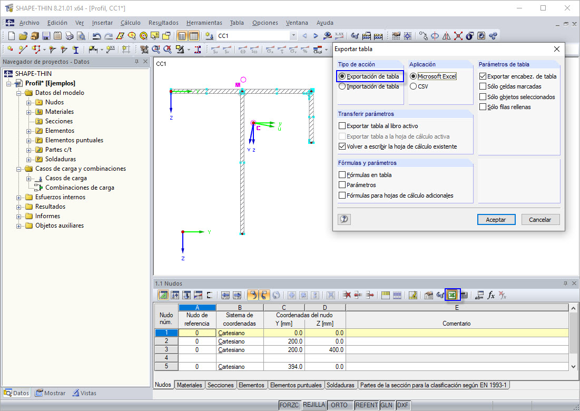Viewport: 580px width, 411px height.
Task: Click the Aceptar button
Action: click(x=496, y=219)
